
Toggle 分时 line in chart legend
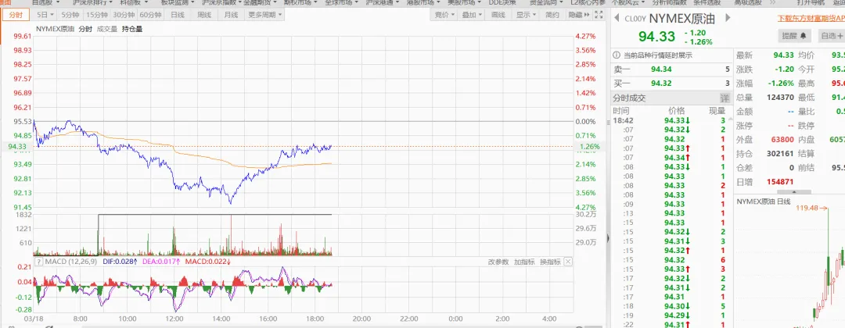tap(85, 29)
